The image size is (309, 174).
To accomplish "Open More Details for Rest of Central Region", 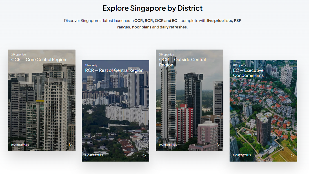I will coord(94,155).
